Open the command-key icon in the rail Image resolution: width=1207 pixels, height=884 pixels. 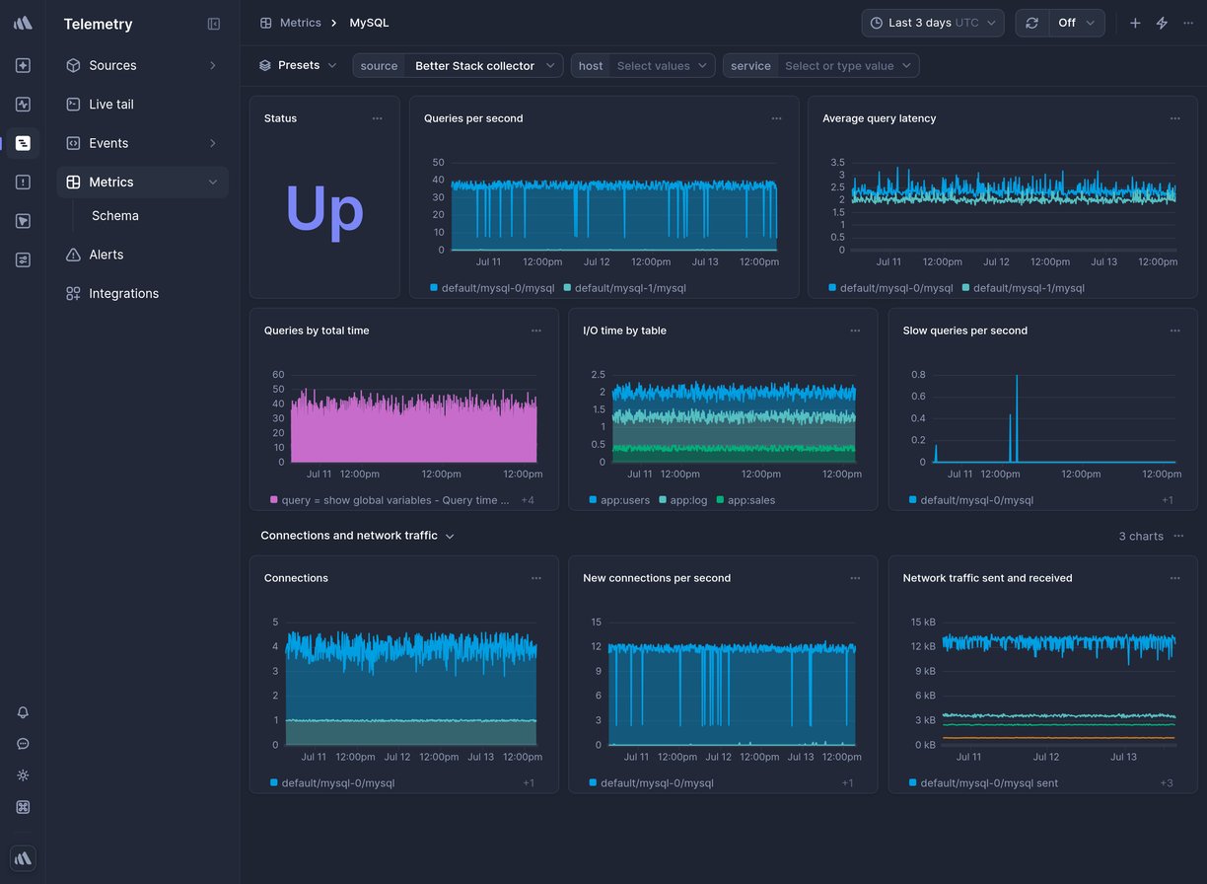(x=23, y=807)
